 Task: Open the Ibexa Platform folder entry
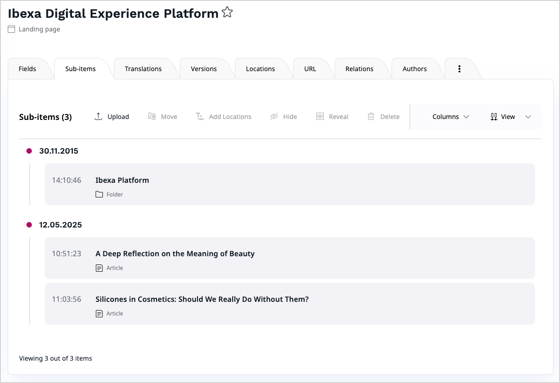(x=122, y=180)
